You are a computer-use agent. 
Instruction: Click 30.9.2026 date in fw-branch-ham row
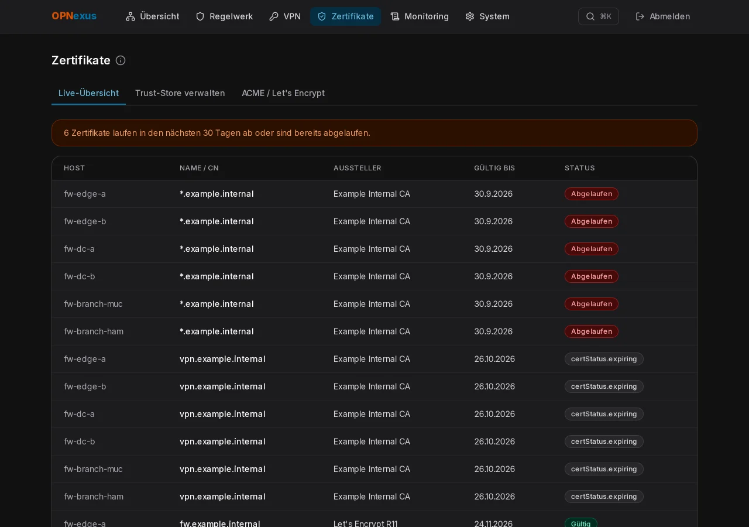coord(493,331)
